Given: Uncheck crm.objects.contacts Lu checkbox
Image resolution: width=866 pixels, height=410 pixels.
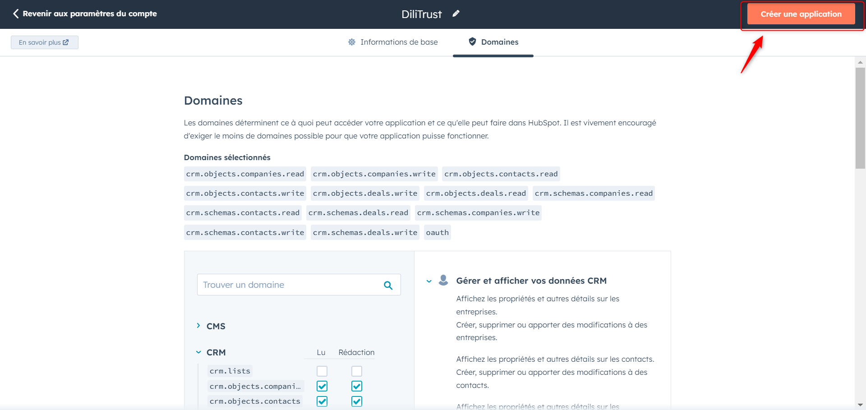Looking at the screenshot, I should 322,401.
